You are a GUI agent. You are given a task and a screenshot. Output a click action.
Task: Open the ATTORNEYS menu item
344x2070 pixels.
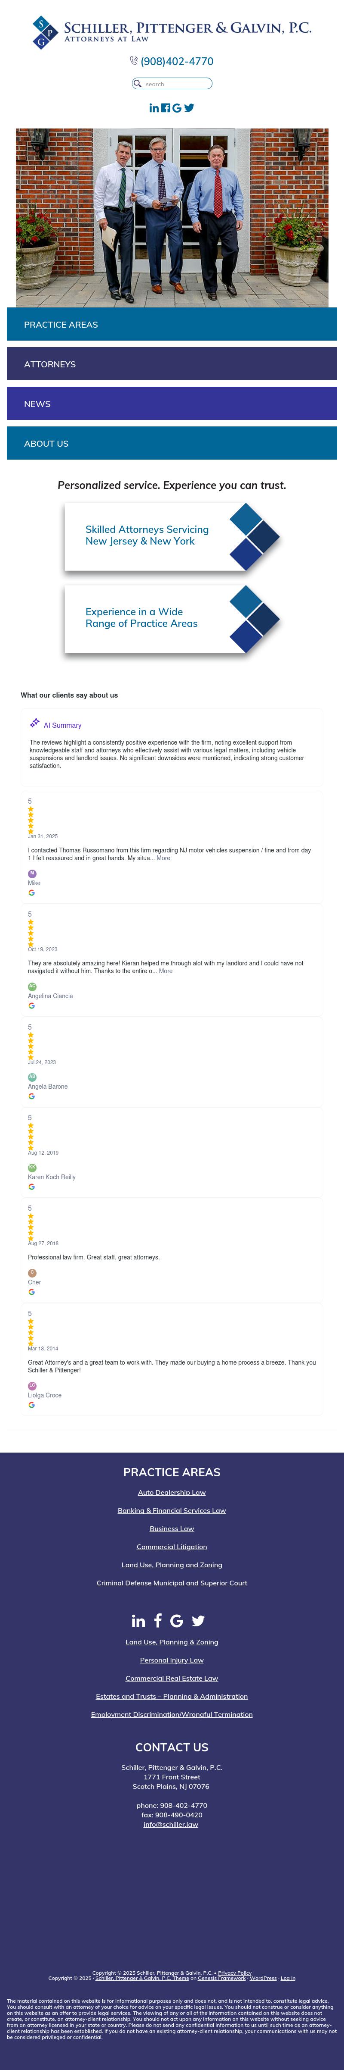[172, 364]
